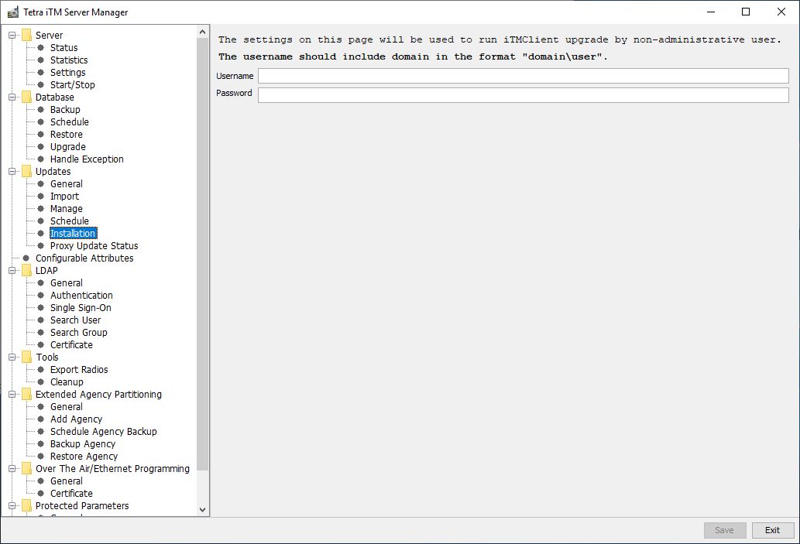The image size is (800, 544).
Task: Select General under Over The Air/Ethernet Programming
Action: pos(67,481)
